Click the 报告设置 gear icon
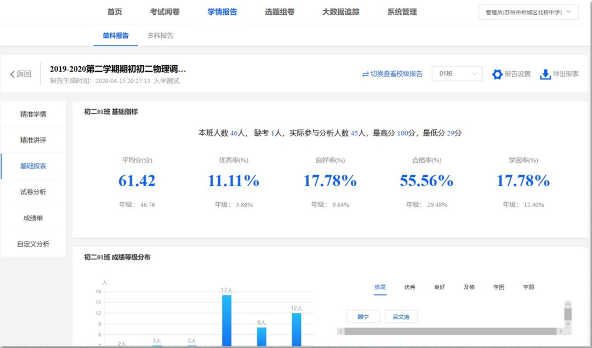Viewport: 592px width, 348px height. [497, 75]
